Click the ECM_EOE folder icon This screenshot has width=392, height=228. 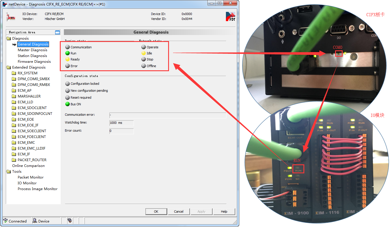[14, 119]
